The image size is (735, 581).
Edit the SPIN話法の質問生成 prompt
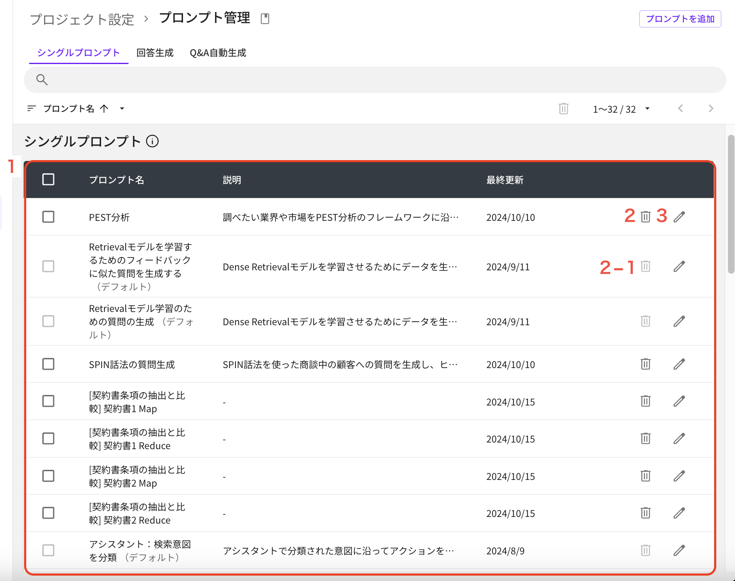679,364
